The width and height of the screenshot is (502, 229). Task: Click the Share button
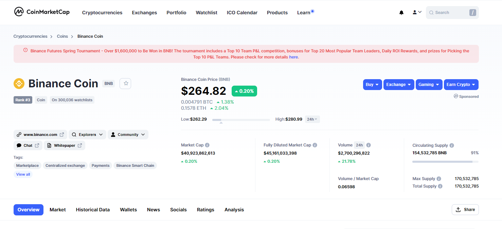465,210
